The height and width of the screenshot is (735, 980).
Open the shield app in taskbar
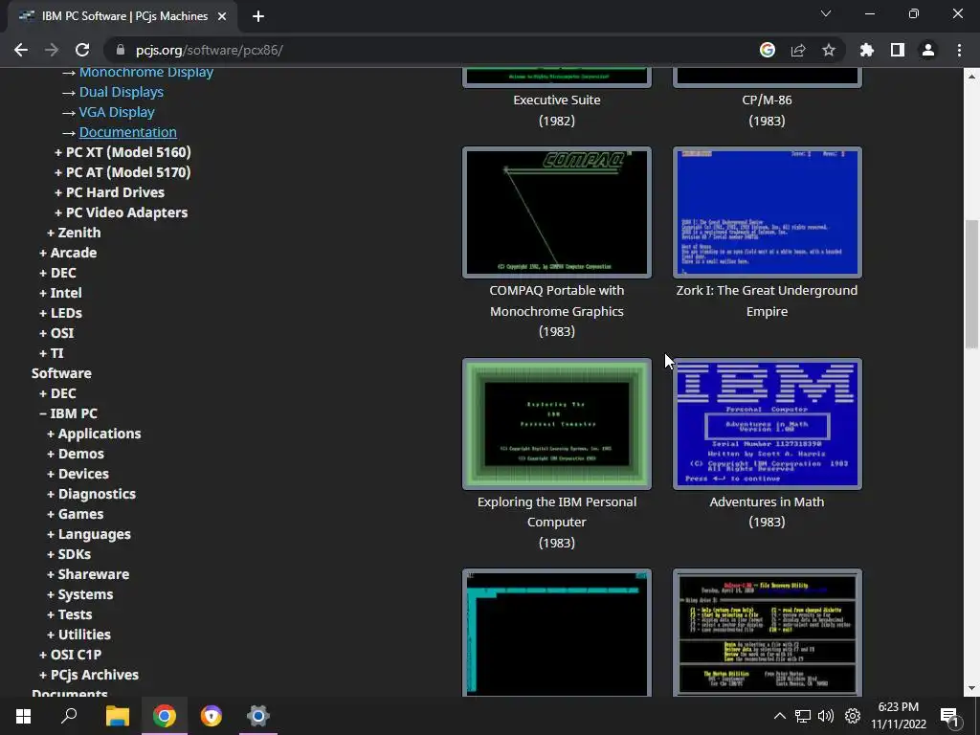pyautogui.click(x=212, y=716)
